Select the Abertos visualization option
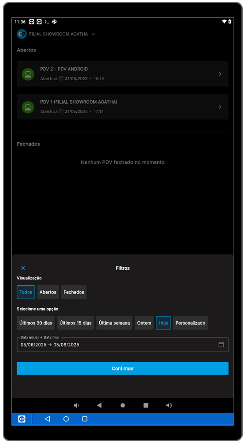Screen dimensions: 245x444 pyautogui.click(x=48, y=292)
